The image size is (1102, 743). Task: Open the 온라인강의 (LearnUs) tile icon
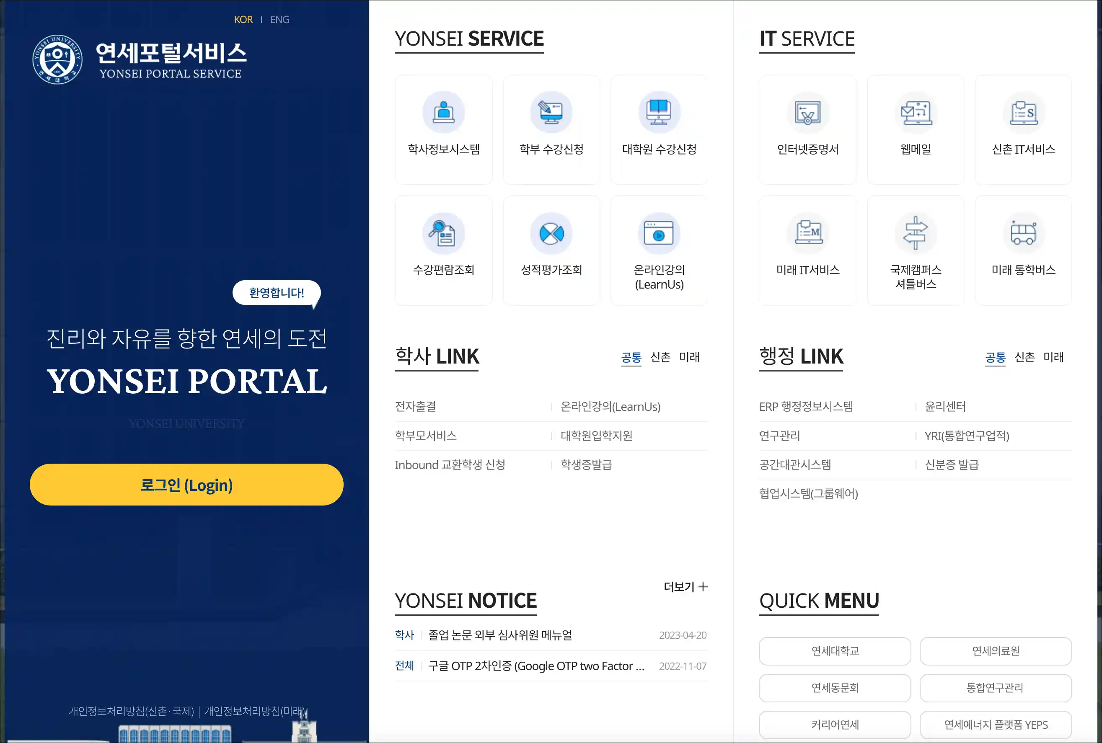[x=659, y=233]
